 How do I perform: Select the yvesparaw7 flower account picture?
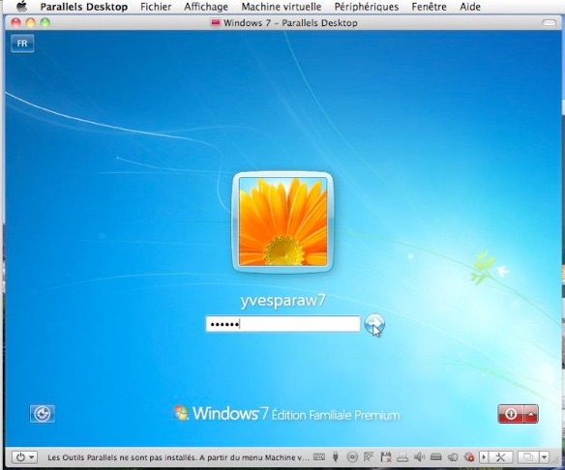point(282,221)
